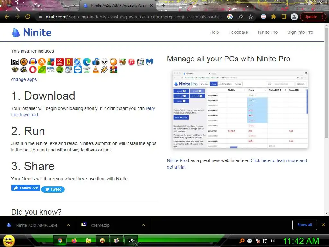329x247 pixels.
Task: Click the green Spotify icon
Action: pyautogui.click(x=59, y=69)
